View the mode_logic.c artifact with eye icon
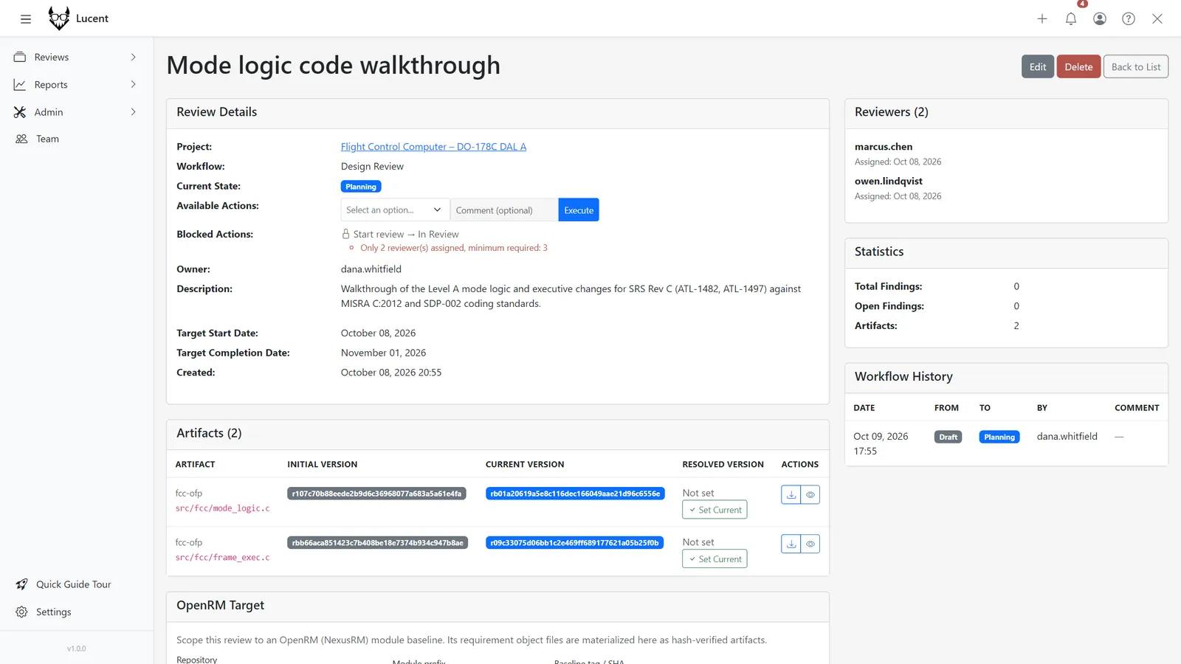The width and height of the screenshot is (1181, 664). coord(810,495)
